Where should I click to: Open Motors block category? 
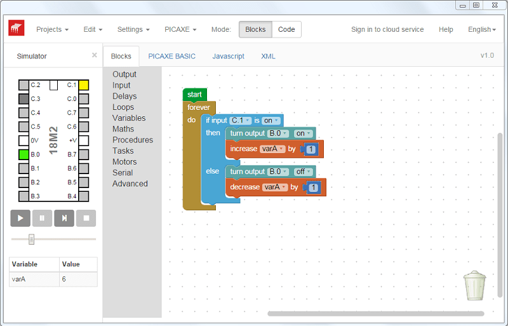coord(124,162)
